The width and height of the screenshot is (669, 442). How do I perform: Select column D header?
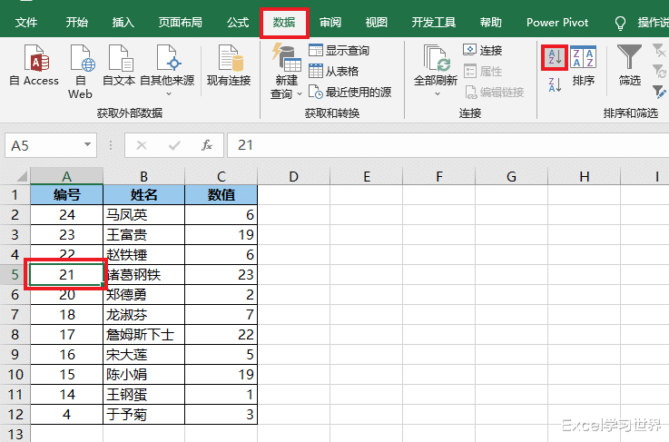tap(293, 176)
